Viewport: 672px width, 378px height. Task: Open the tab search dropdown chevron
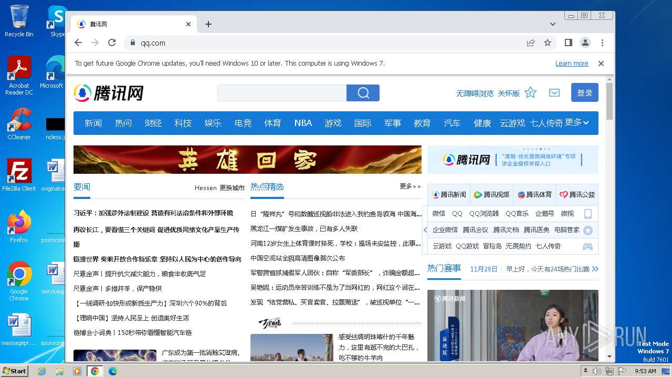pos(553,24)
